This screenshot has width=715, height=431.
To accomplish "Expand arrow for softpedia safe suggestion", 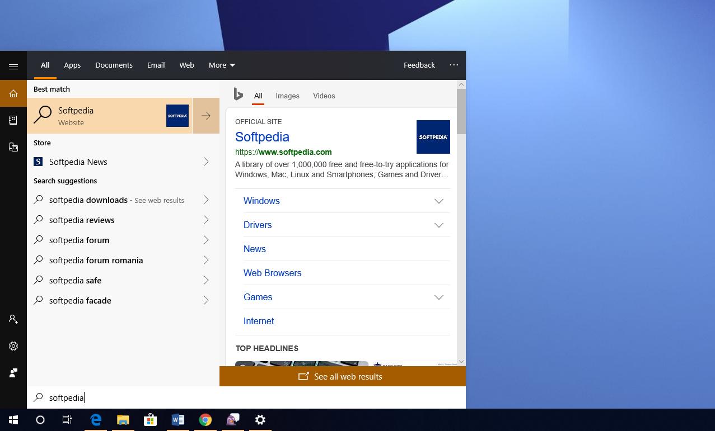I will tap(206, 280).
